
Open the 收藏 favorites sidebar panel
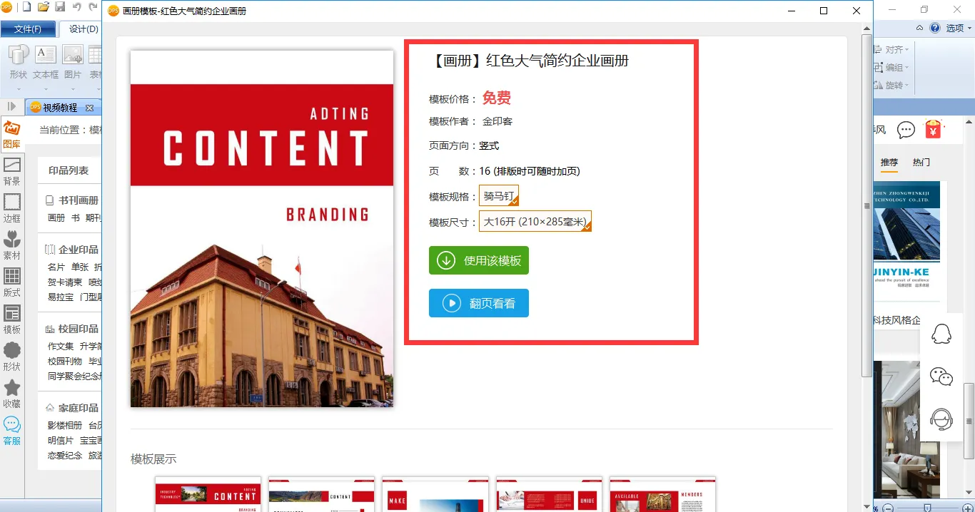[x=11, y=395]
